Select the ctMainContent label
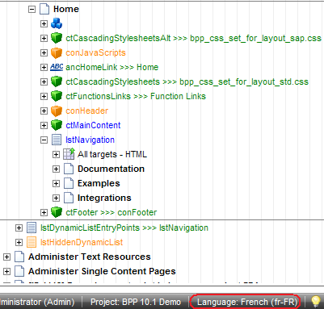 point(93,125)
